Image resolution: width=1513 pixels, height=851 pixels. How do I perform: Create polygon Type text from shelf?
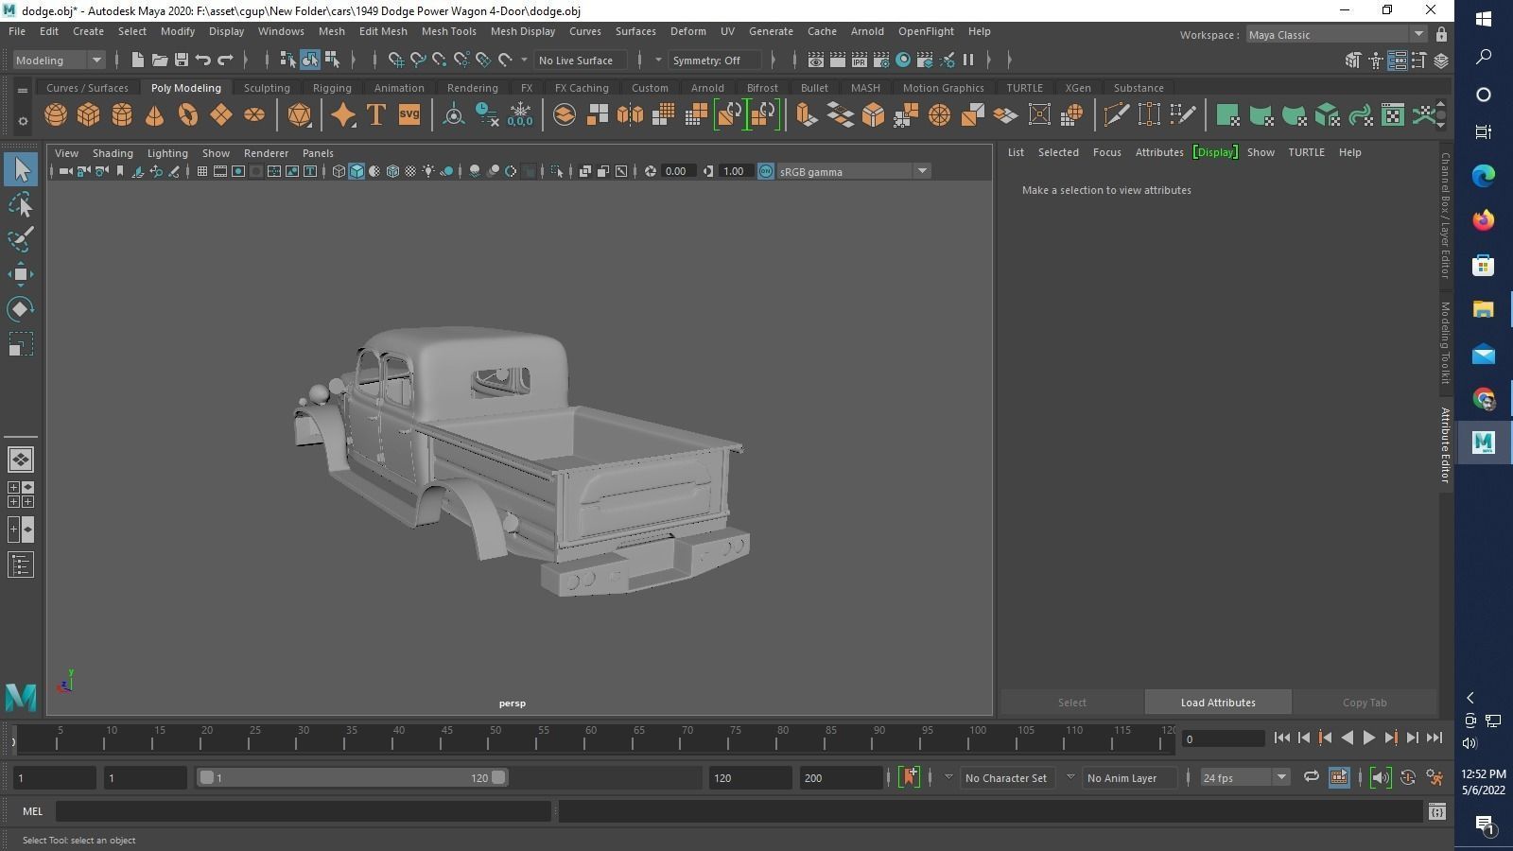coord(376,115)
